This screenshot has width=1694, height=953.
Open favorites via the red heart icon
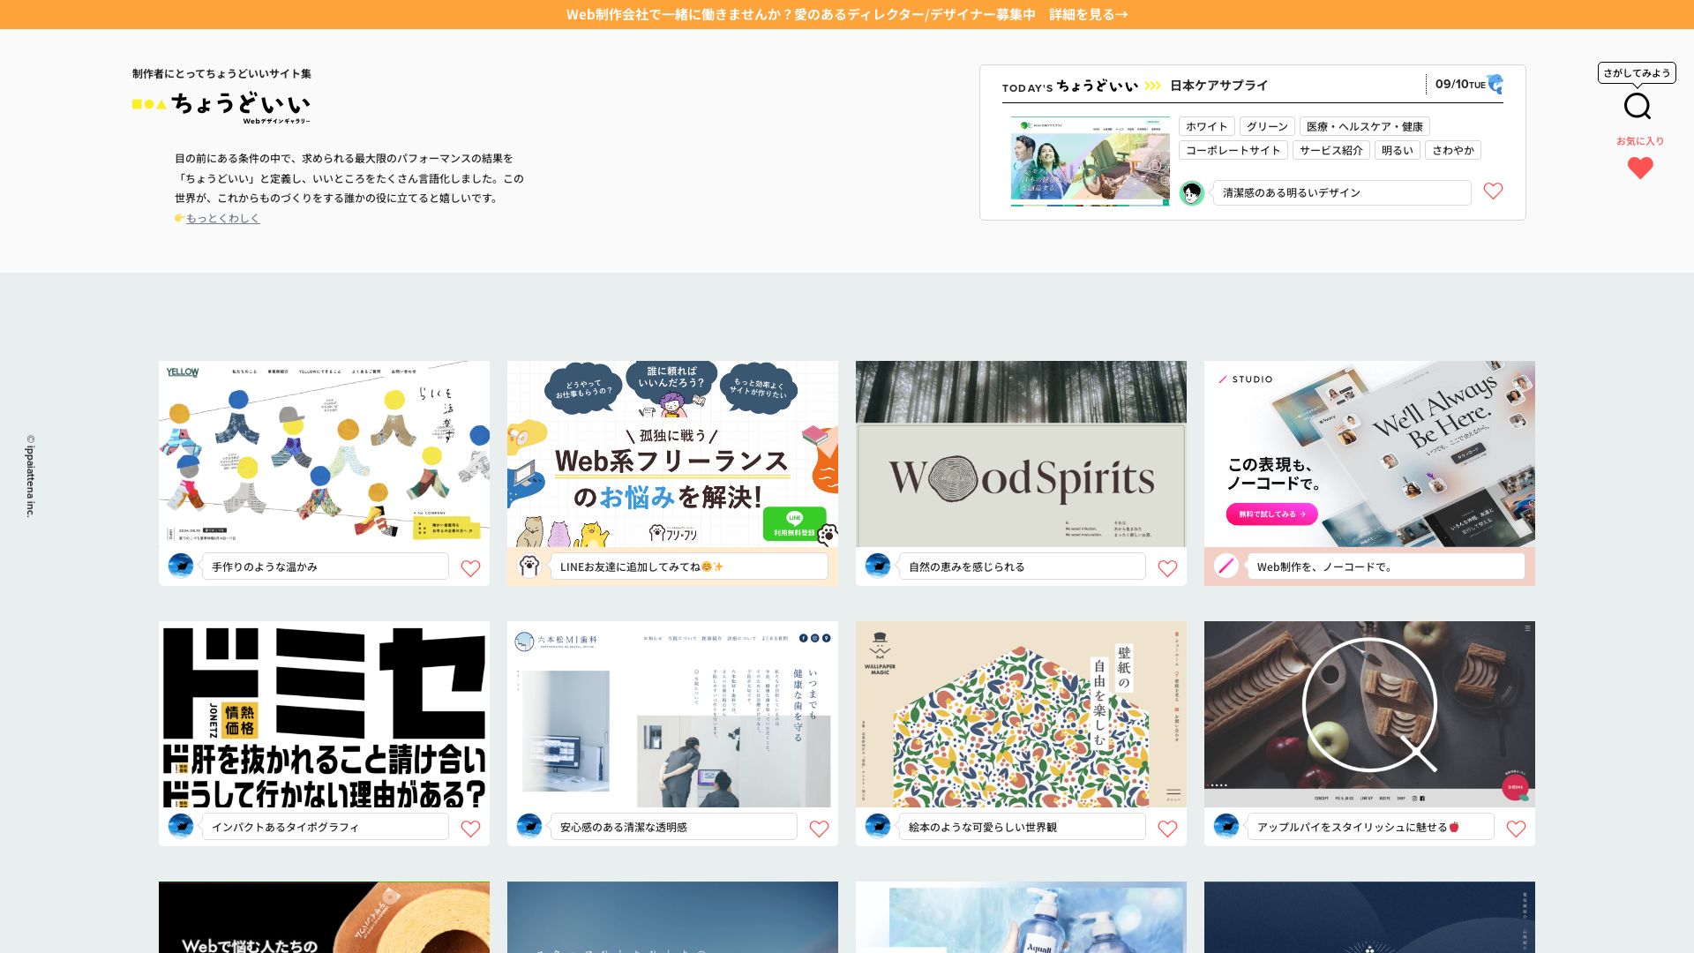point(1639,168)
